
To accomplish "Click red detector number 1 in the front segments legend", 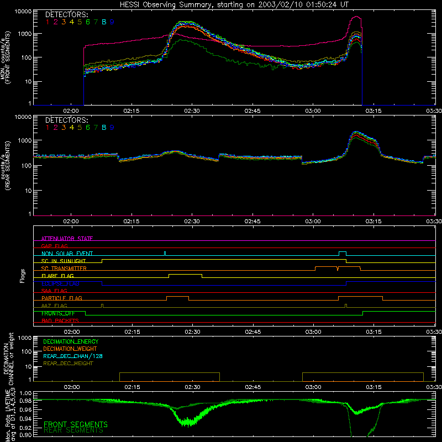I will pos(48,22).
